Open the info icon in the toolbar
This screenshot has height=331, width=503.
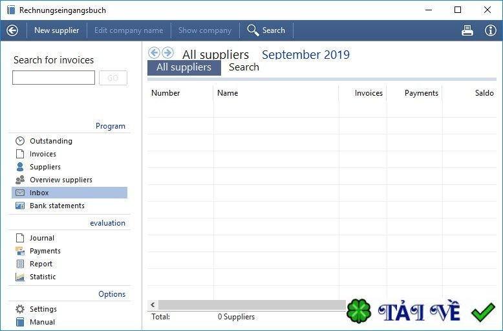[x=490, y=30]
